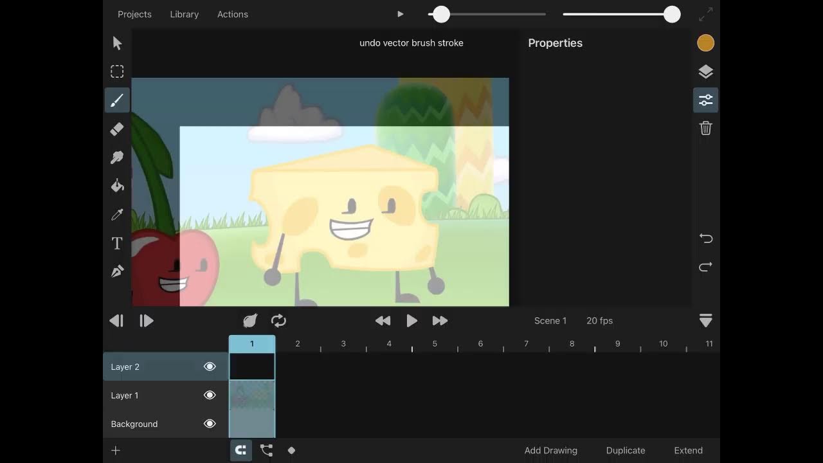Click frame 1 header in the ruler
The image size is (823, 463).
point(252,343)
